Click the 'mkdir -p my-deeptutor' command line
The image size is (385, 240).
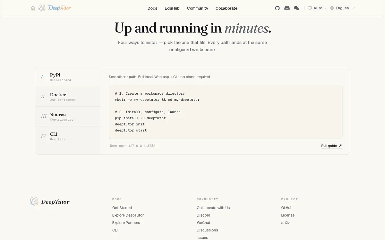click(157, 100)
